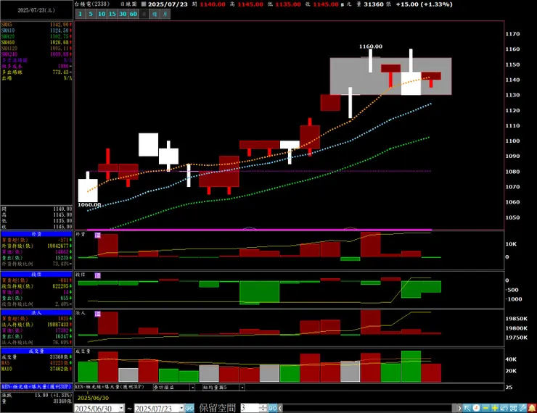Click the SMA120 legend row
Image resolution: width=537 pixels, height=413 pixels.
tap(36, 49)
